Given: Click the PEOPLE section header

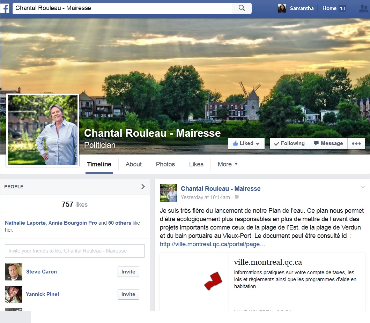Looking at the screenshot, I should point(14,187).
